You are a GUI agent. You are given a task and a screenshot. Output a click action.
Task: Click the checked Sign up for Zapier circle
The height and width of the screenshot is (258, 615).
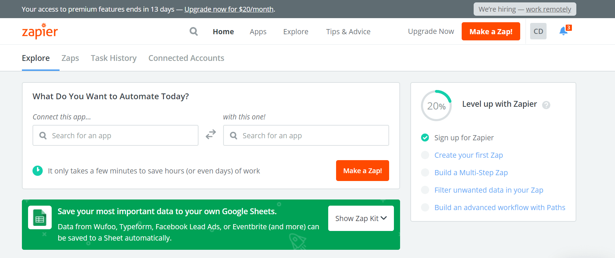425,138
